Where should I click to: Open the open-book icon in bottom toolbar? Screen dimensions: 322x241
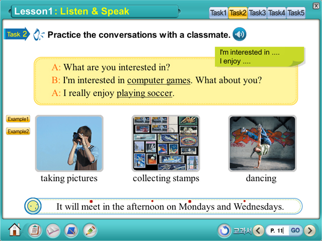click(x=53, y=230)
